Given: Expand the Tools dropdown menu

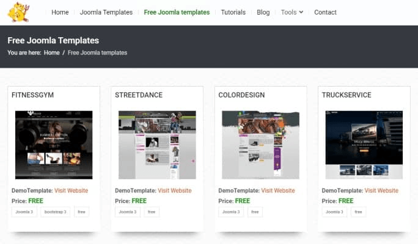Looking at the screenshot, I should click(292, 12).
